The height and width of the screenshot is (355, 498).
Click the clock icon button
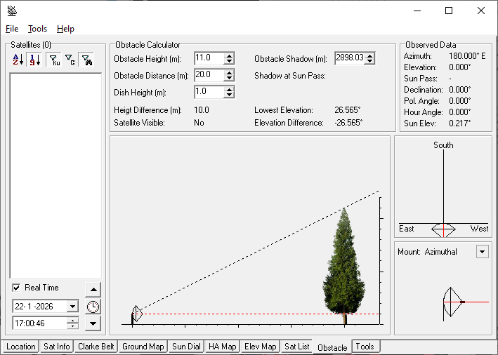(x=93, y=307)
